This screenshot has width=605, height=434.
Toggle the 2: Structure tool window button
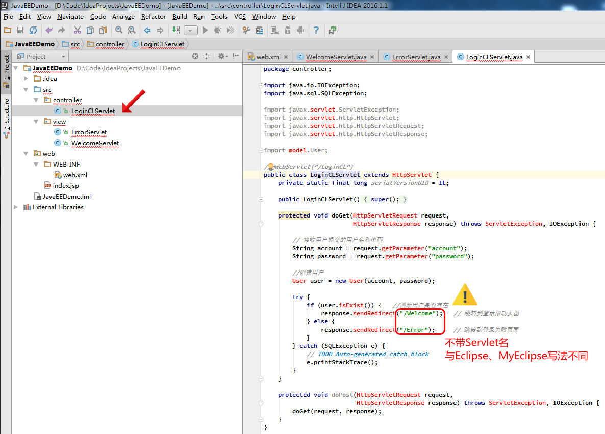coord(6,118)
